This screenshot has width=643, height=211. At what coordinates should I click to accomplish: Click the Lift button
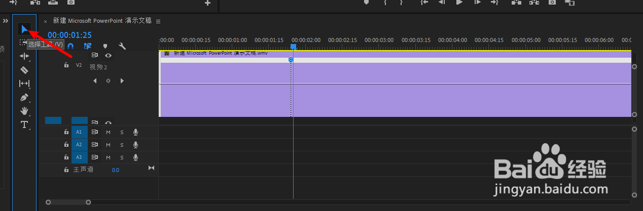tap(516, 3)
